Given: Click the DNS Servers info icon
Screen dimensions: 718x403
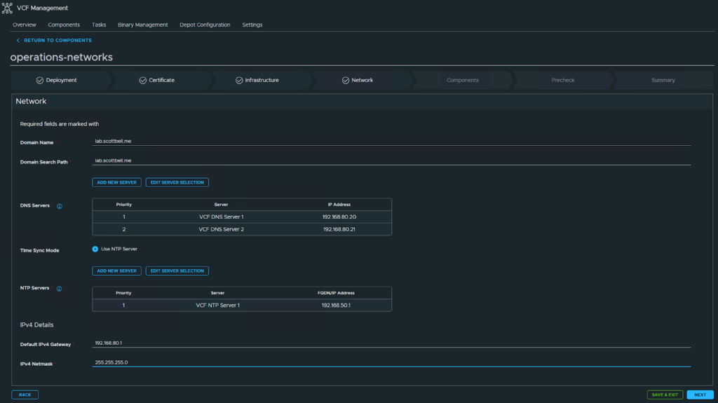Looking at the screenshot, I should click(x=60, y=206).
